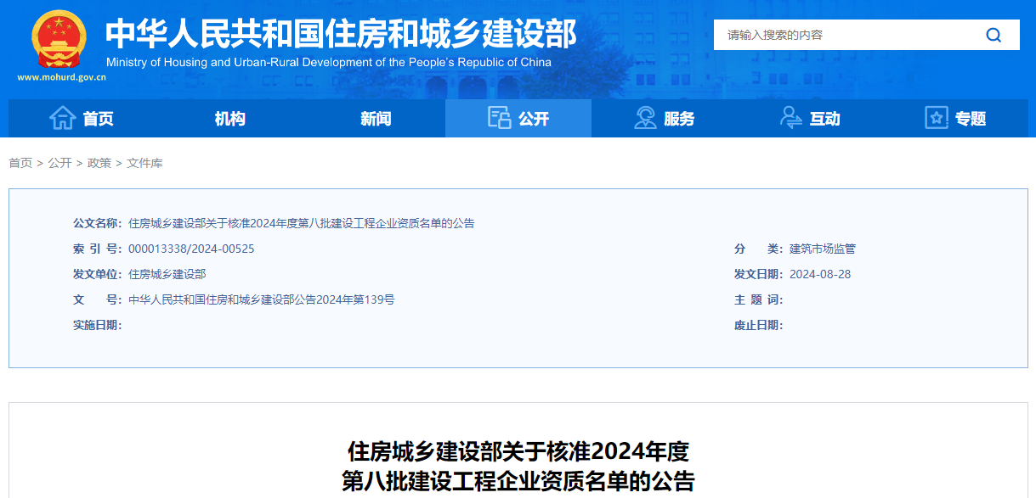Click the headline line 第八批建设工程企业资质名单的公告
The image size is (1036, 498).
pos(518,481)
